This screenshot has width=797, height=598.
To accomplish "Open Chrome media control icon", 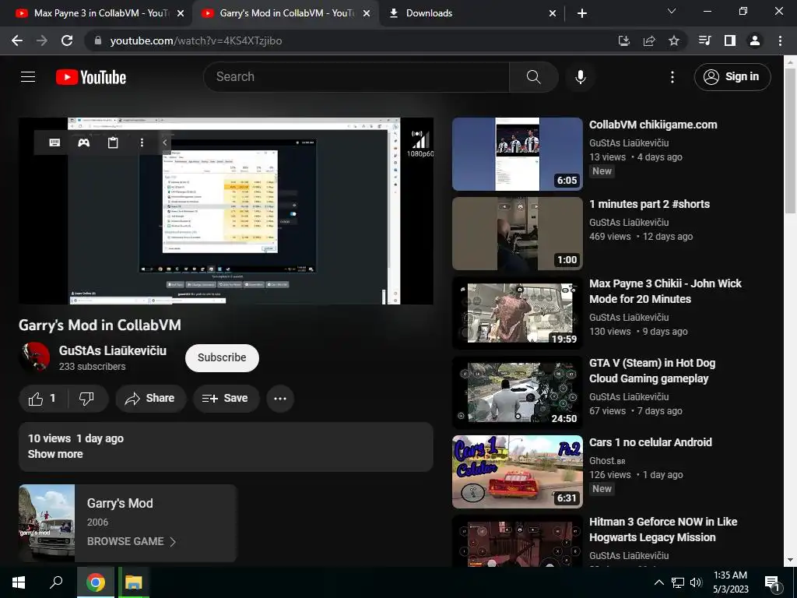I will point(705,40).
